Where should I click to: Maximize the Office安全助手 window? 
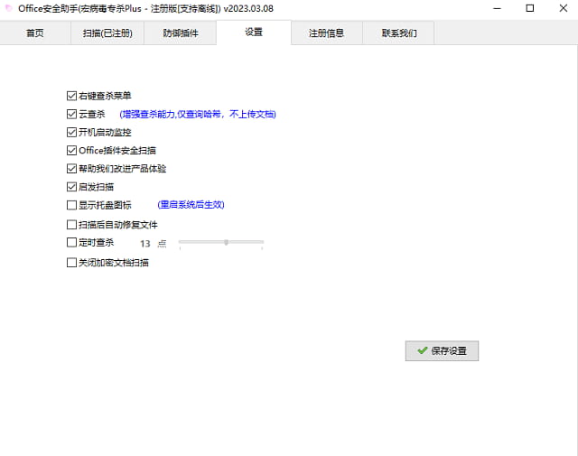click(x=530, y=8)
